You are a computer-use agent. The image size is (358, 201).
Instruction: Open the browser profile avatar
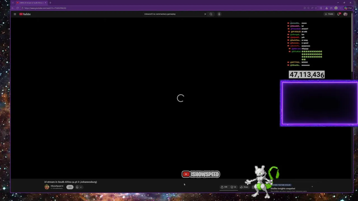336,8
